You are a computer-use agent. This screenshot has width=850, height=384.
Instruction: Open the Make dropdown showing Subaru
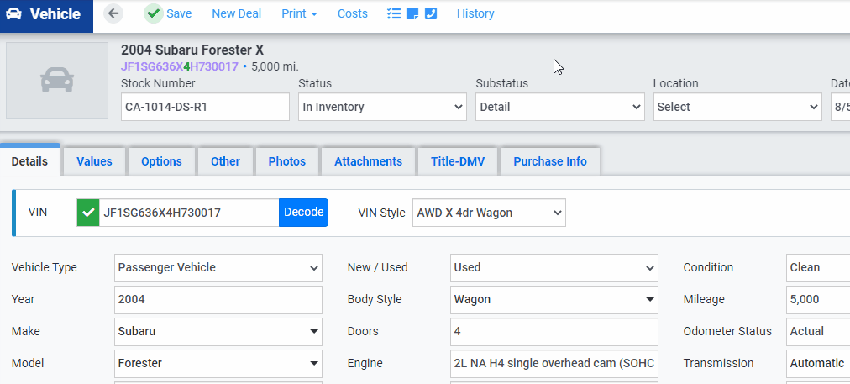(x=218, y=331)
